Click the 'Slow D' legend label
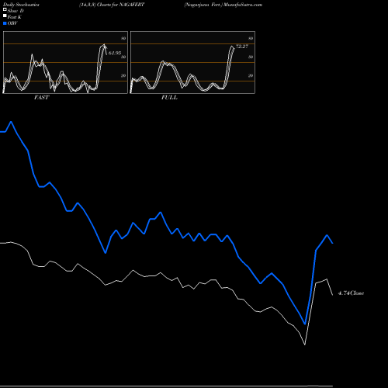The width and height of the screenshot is (388, 388). (16, 11)
